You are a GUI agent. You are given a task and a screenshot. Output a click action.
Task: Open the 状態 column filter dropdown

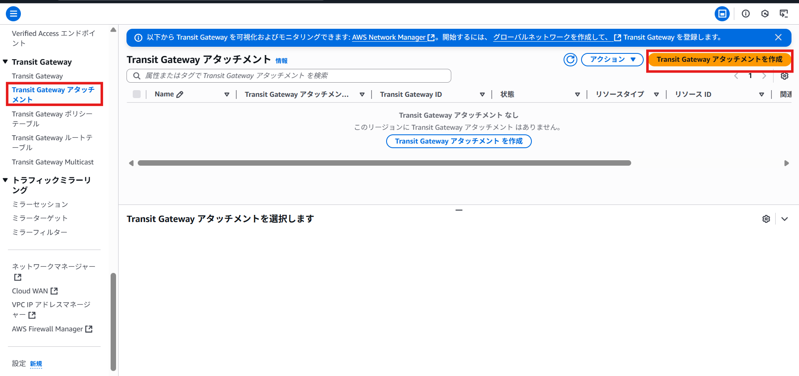coord(578,94)
